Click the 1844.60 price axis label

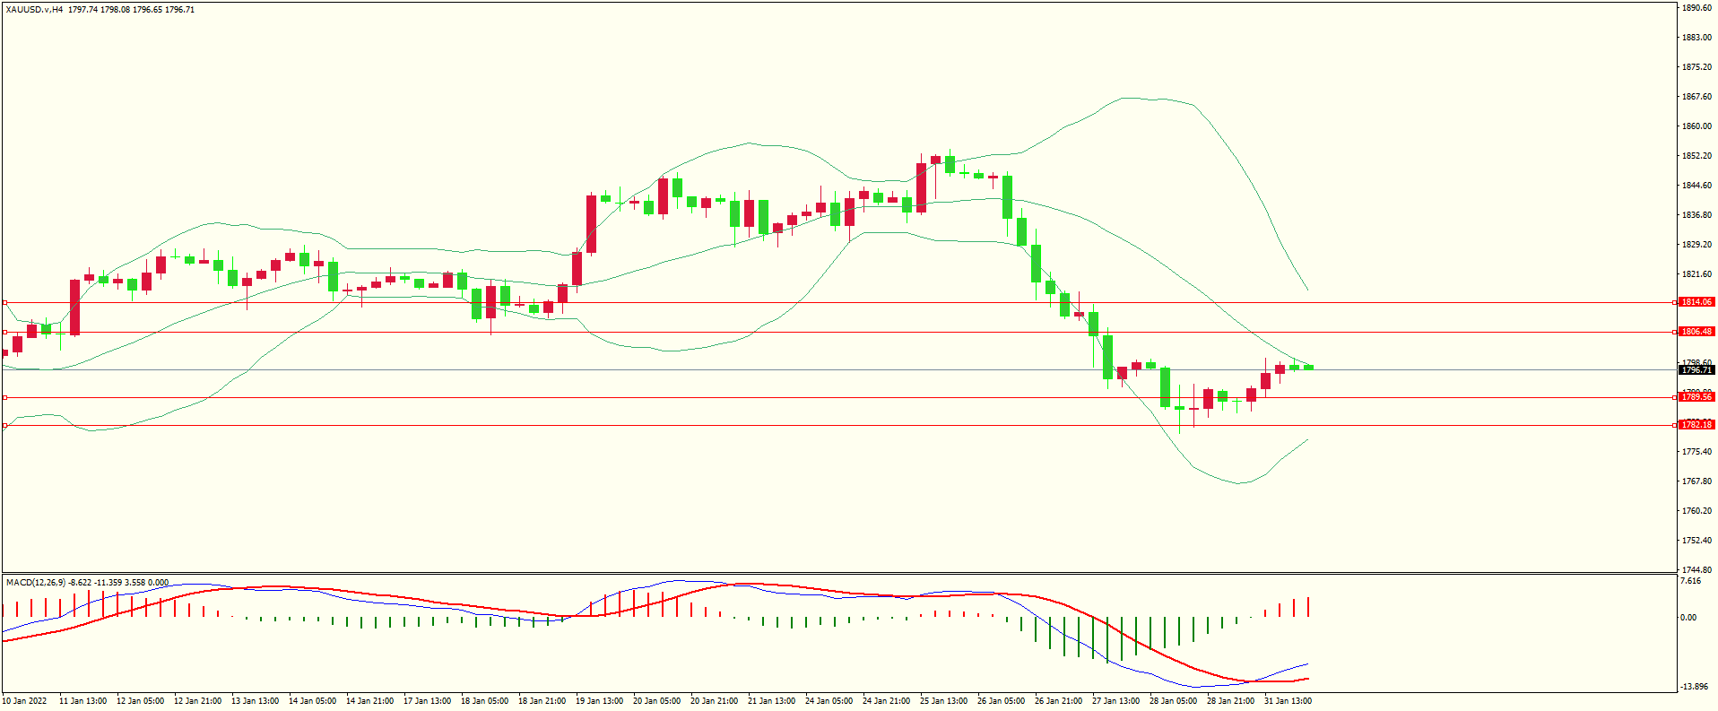tap(1696, 186)
